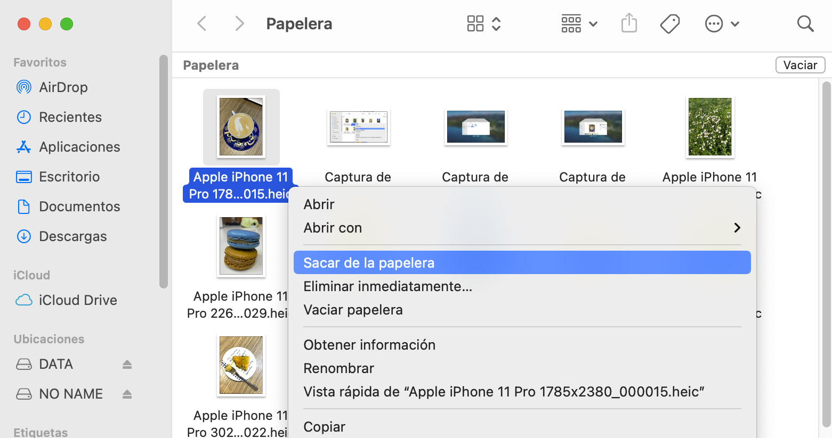This screenshot has width=832, height=438.
Task: Click the iCloud section header
Action: click(x=31, y=275)
